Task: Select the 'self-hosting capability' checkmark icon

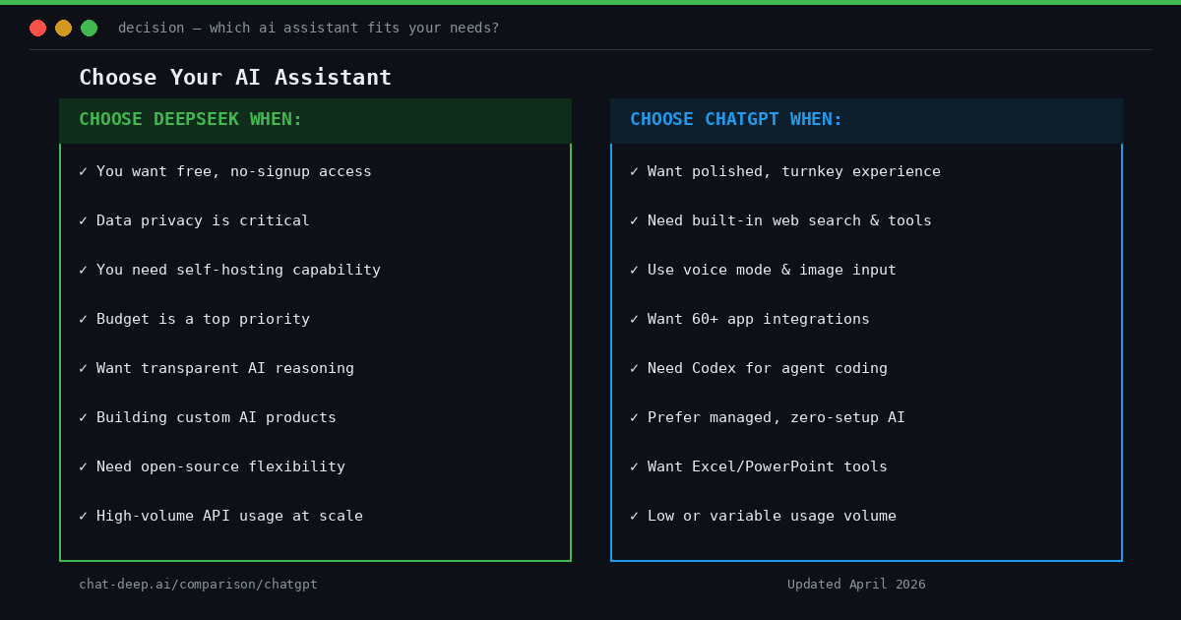Action: (83, 270)
